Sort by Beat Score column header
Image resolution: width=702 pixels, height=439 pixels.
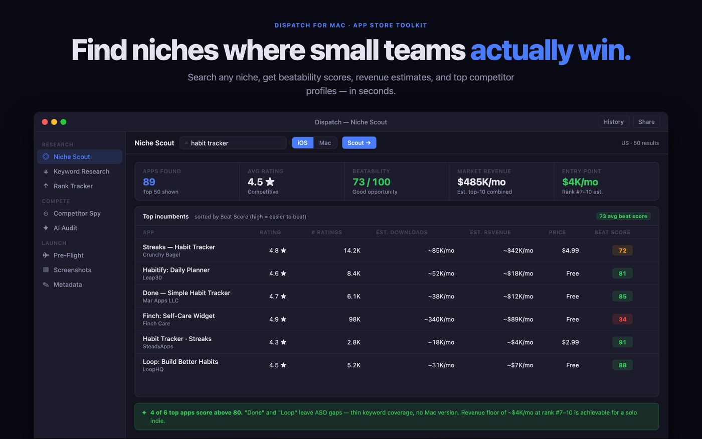click(x=612, y=232)
